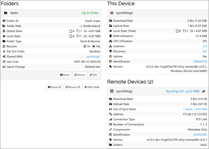Click the Last Scan timestamp 2025-08-14 18:03:59
Viewport: 209px width, 149px height.
click(x=87, y=61)
